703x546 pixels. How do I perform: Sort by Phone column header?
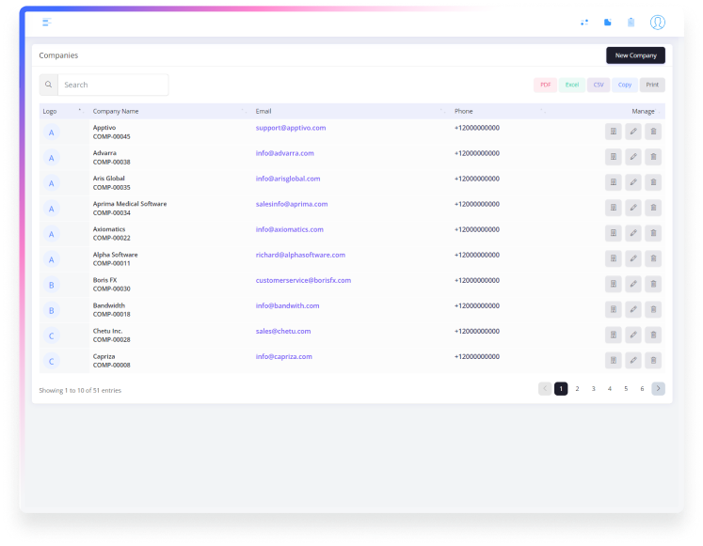[501, 111]
